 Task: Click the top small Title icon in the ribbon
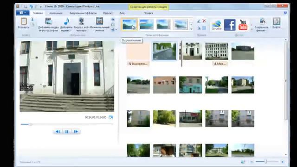(113, 19)
